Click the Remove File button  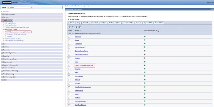tap(128, 23)
